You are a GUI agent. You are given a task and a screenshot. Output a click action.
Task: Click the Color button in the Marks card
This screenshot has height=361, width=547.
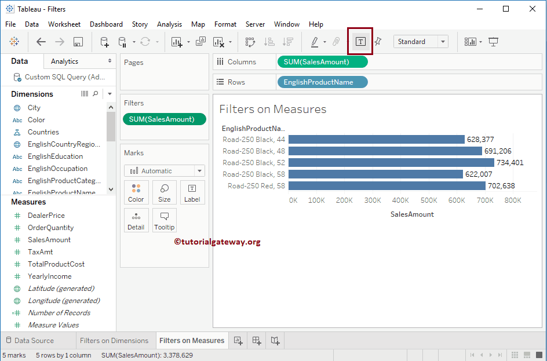136,192
